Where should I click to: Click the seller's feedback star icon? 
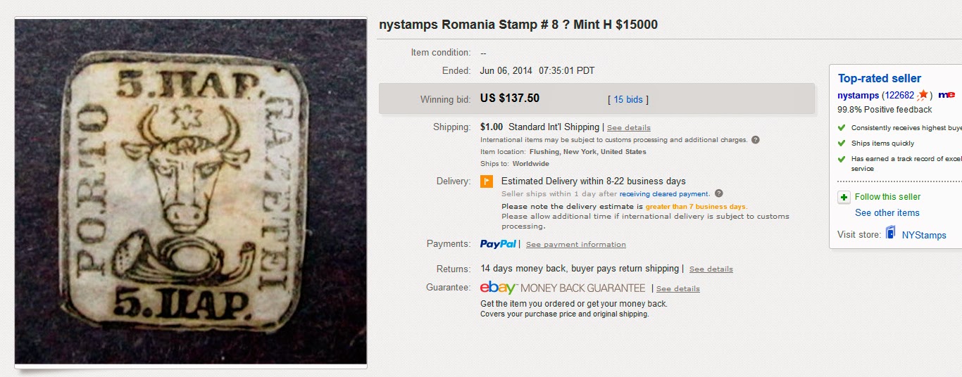click(x=923, y=95)
